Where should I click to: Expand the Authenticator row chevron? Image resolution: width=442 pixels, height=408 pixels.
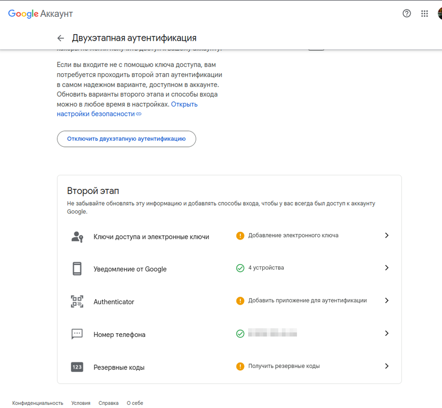387,301
